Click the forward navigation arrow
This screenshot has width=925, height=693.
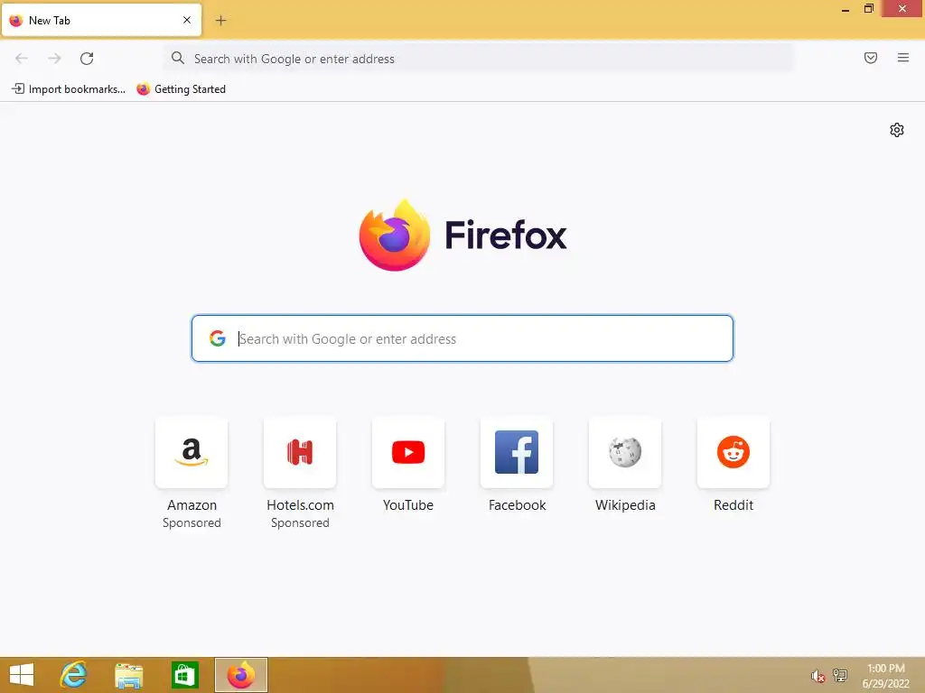coord(54,59)
